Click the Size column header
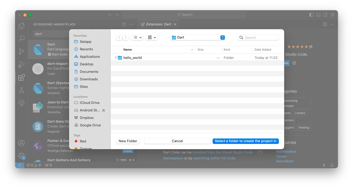The image size is (353, 188). click(x=209, y=50)
